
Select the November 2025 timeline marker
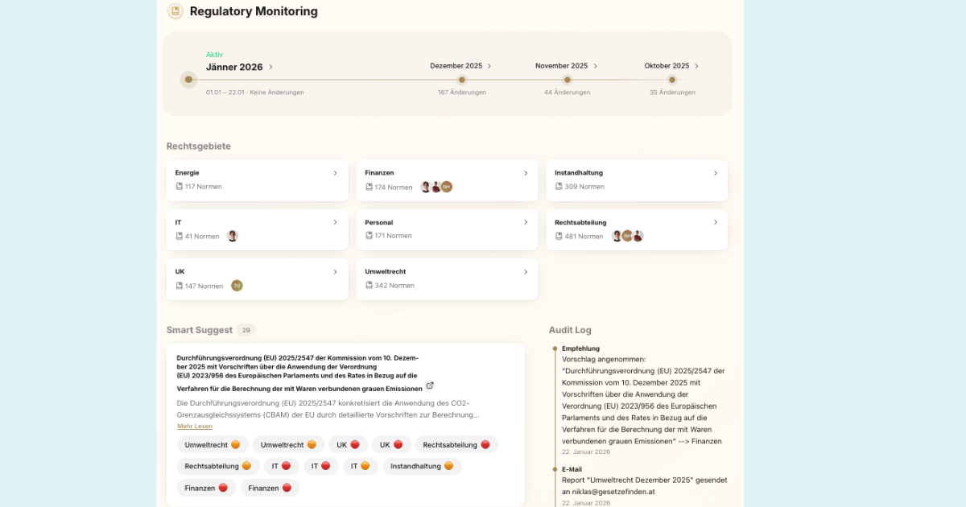[x=568, y=80]
